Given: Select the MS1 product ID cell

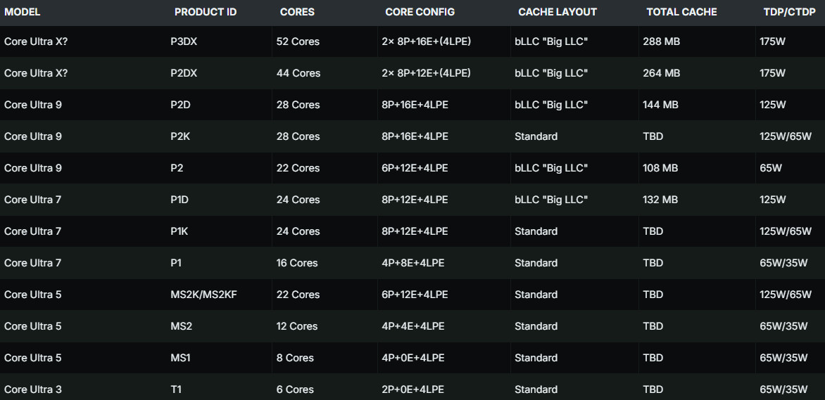Looking at the screenshot, I should pyautogui.click(x=180, y=358).
